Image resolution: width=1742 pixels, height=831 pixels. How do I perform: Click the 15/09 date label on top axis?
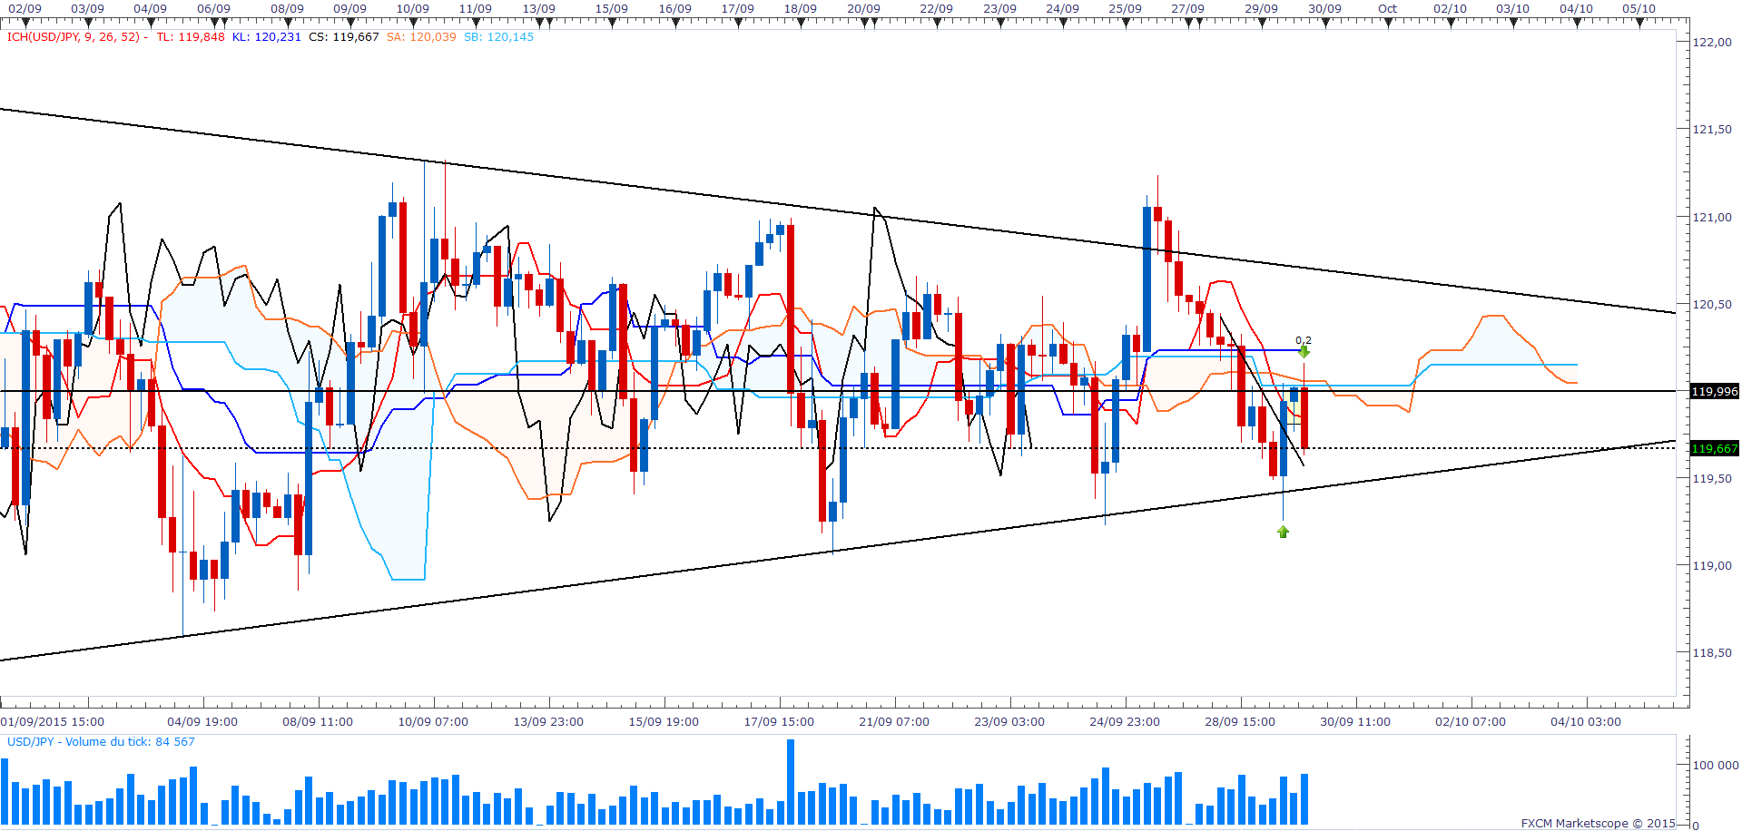(x=611, y=9)
